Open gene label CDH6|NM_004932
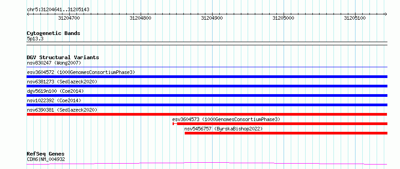The image size is (400, 169). pos(46,160)
